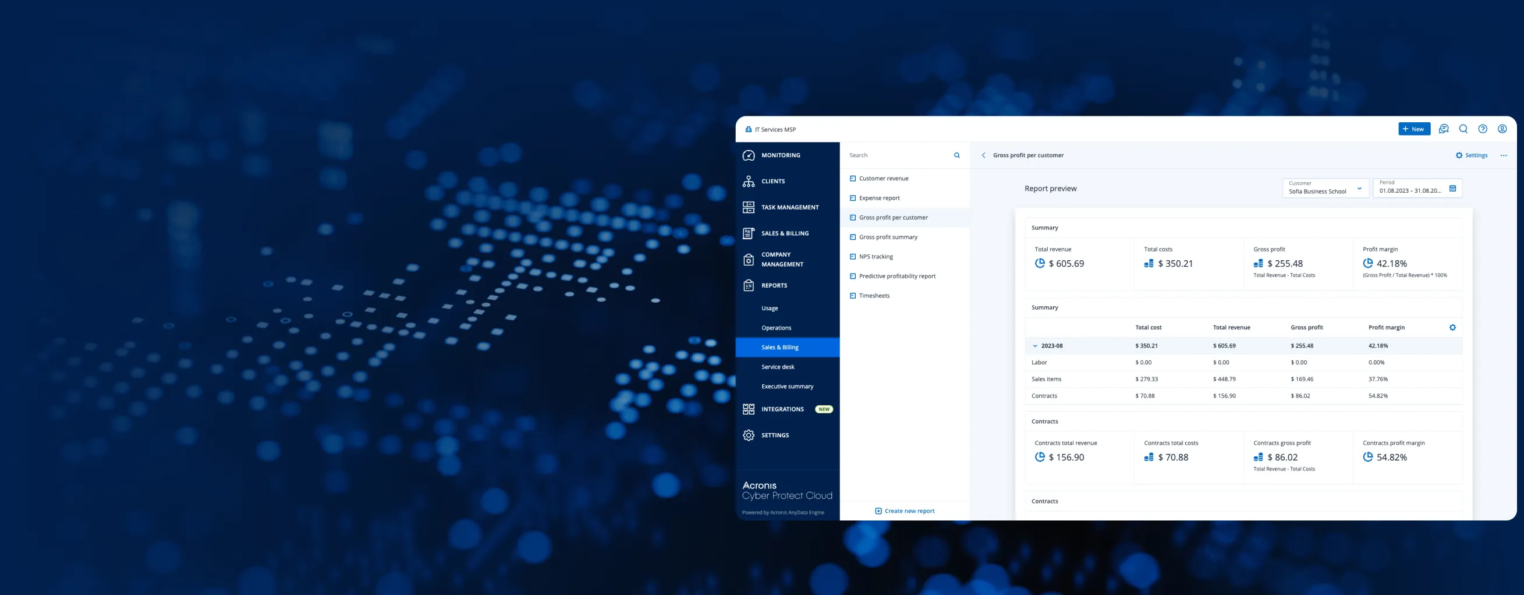The image size is (1524, 595).
Task: Click the blue New button
Action: pos(1413,129)
